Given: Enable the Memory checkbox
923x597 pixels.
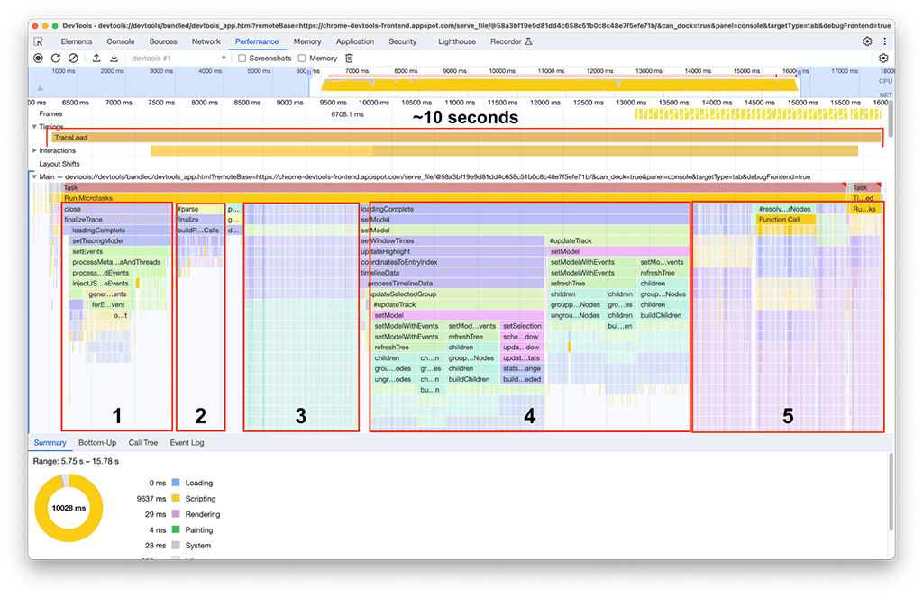Looking at the screenshot, I should (302, 58).
